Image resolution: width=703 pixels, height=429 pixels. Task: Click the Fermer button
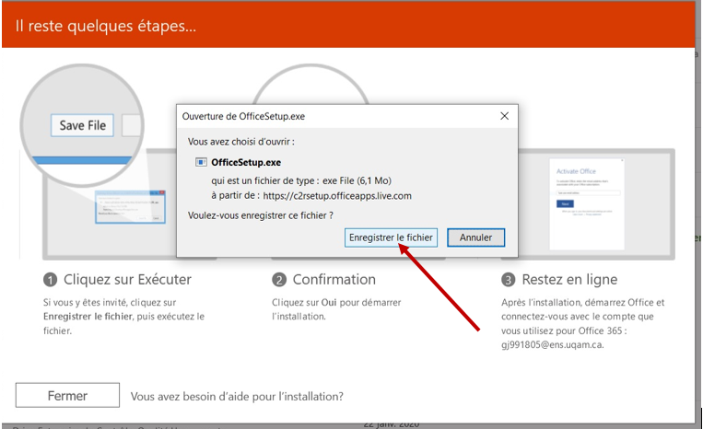tap(67, 396)
